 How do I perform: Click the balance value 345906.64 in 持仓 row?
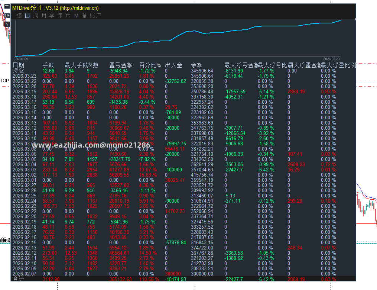(202, 71)
